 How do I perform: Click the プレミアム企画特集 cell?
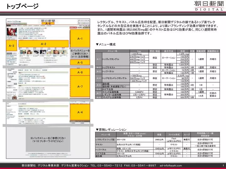pyautogui.click(x=116, y=97)
